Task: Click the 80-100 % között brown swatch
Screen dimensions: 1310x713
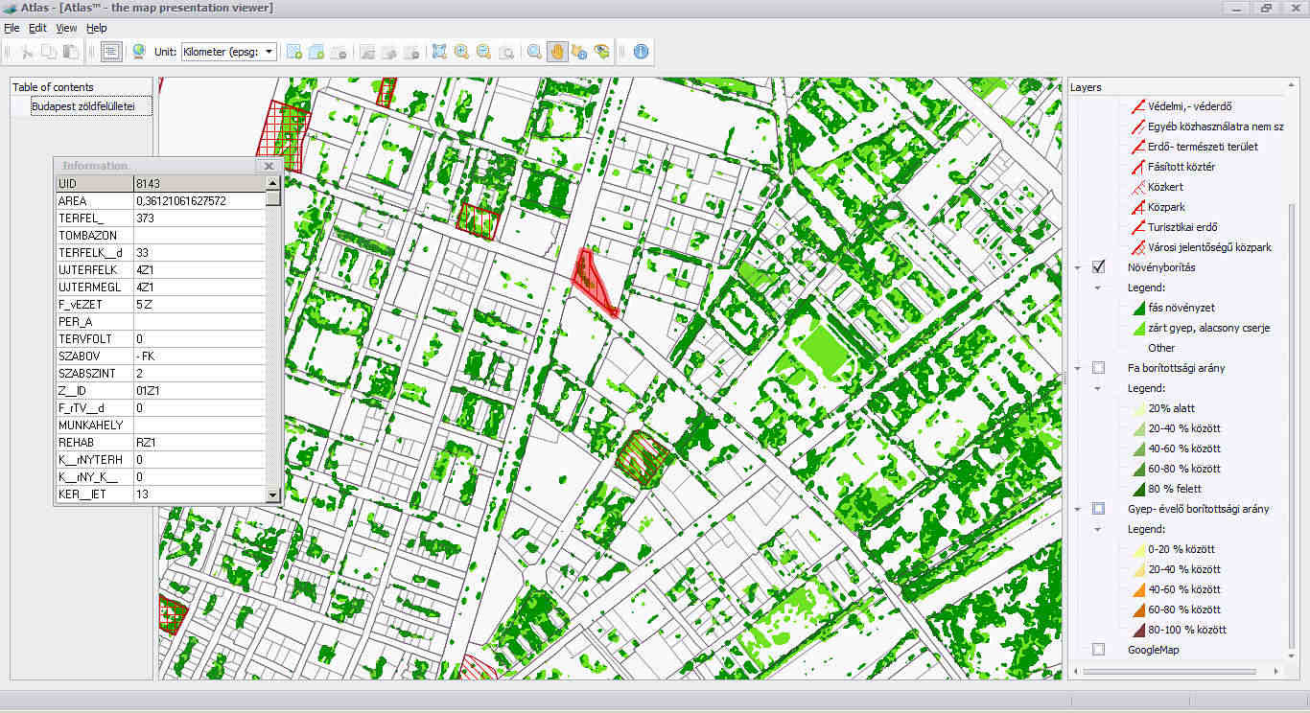Action: (1138, 630)
